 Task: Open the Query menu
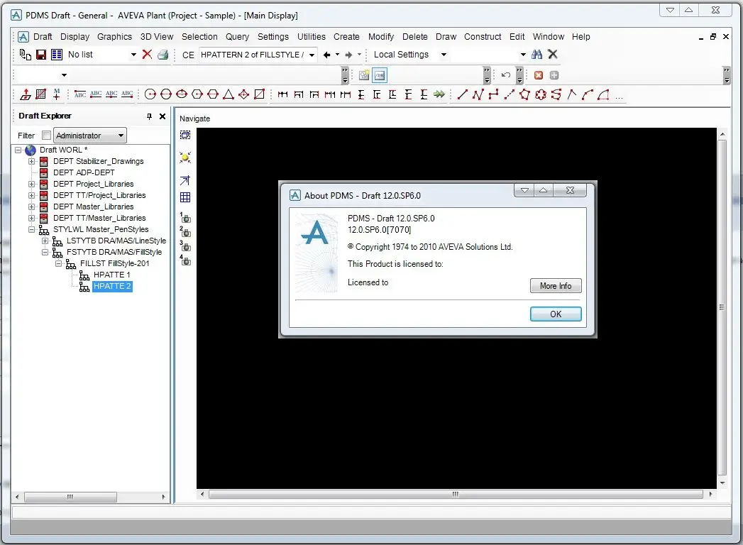click(237, 36)
